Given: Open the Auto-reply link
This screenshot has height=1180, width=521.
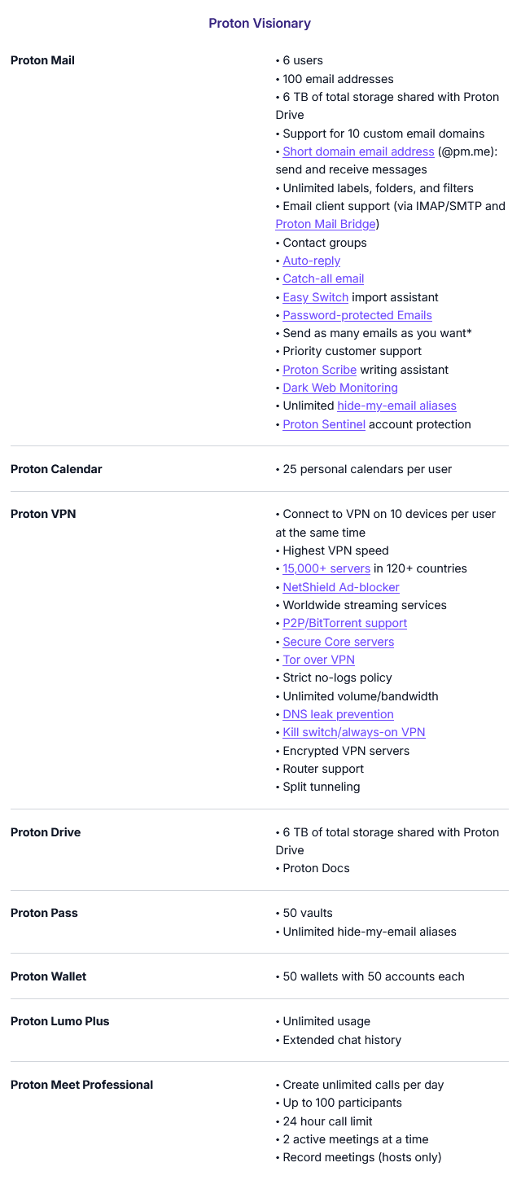Looking at the screenshot, I should click(x=311, y=261).
